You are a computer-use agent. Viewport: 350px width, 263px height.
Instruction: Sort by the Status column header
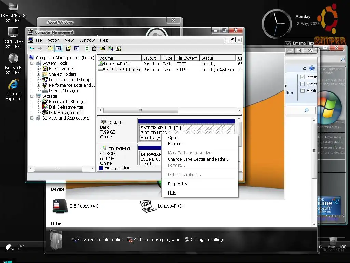pos(218,58)
